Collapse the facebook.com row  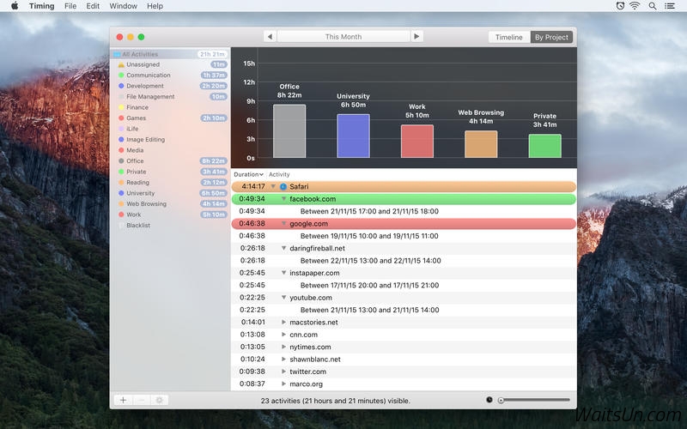pos(283,199)
